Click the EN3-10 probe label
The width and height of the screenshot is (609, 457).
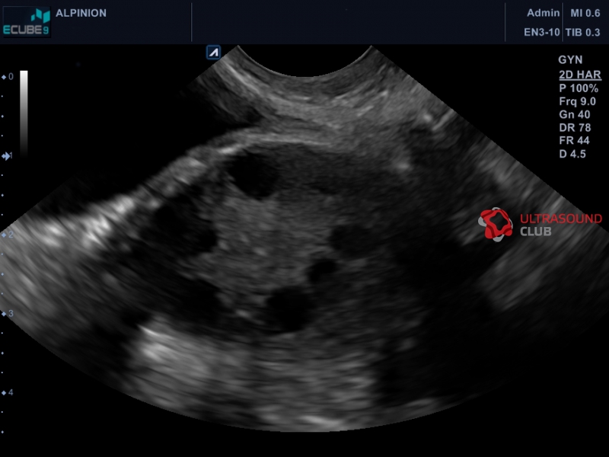coord(541,32)
